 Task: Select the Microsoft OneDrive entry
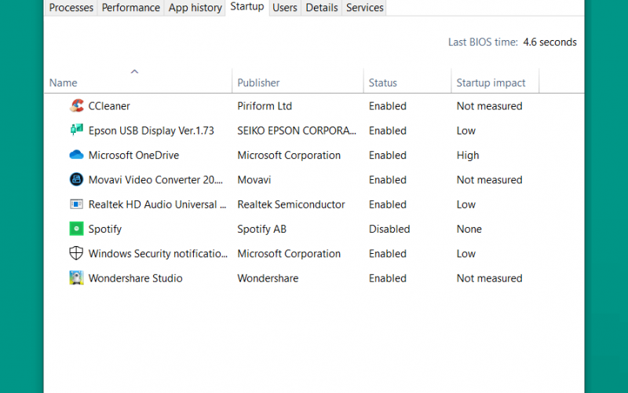tap(133, 155)
